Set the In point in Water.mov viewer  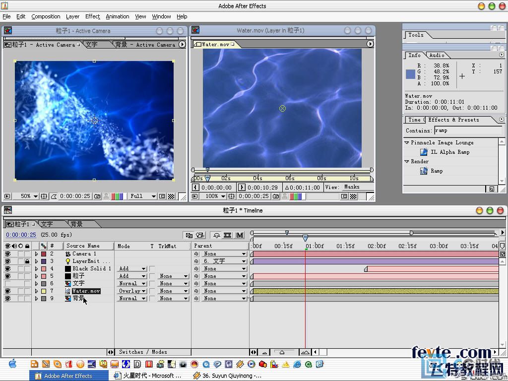[195, 187]
